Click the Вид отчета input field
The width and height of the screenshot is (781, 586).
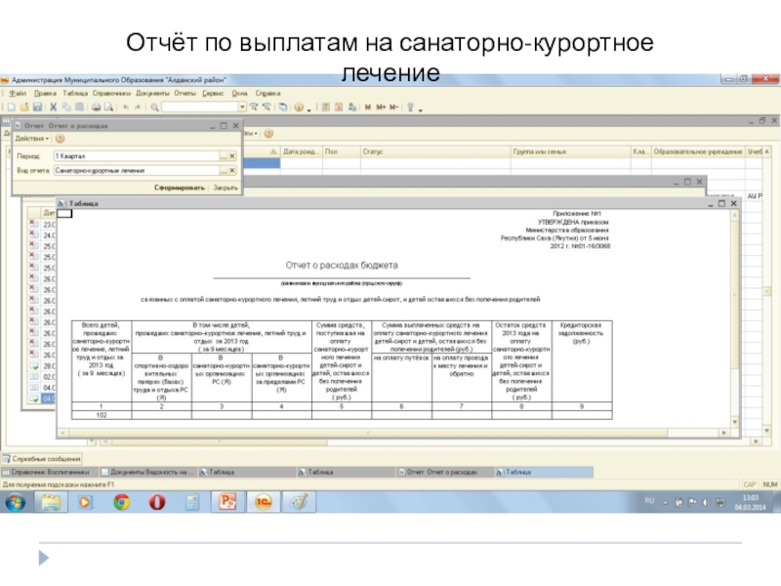[137, 170]
